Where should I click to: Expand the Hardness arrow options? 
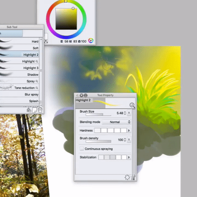point(129,130)
